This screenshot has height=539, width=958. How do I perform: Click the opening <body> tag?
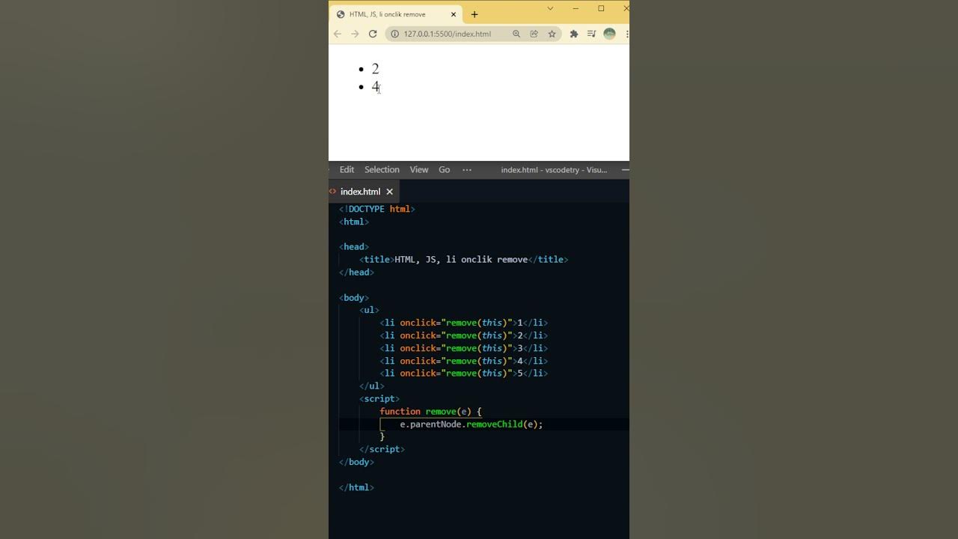tap(354, 298)
